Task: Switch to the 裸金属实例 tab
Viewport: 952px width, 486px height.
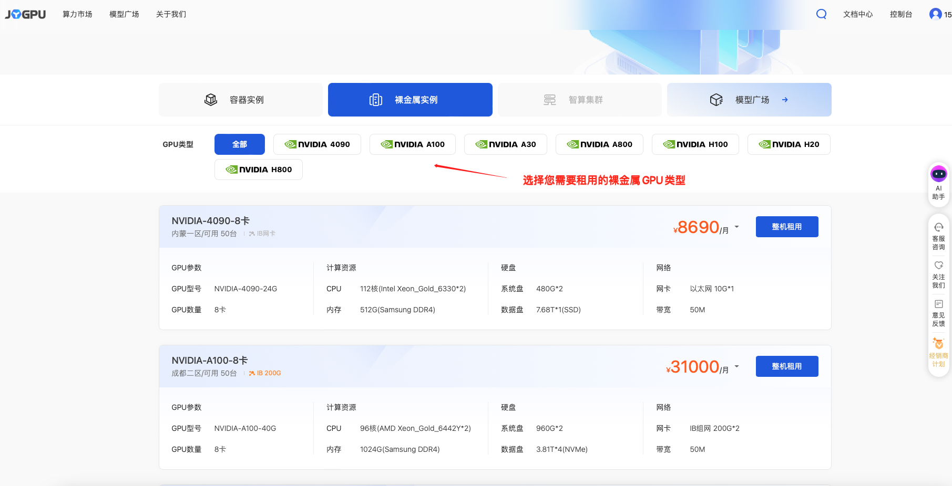Action: pyautogui.click(x=410, y=100)
